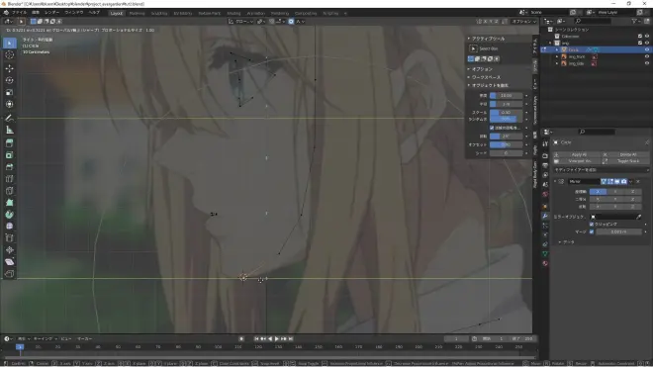The height and width of the screenshot is (367, 653).
Task: Select the Move tool
Action: 10,68
